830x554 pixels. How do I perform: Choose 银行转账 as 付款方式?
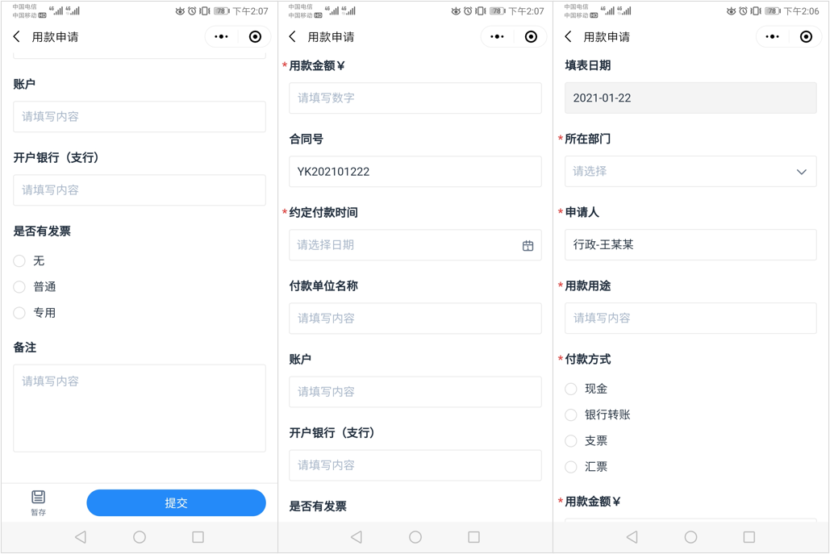(x=570, y=414)
